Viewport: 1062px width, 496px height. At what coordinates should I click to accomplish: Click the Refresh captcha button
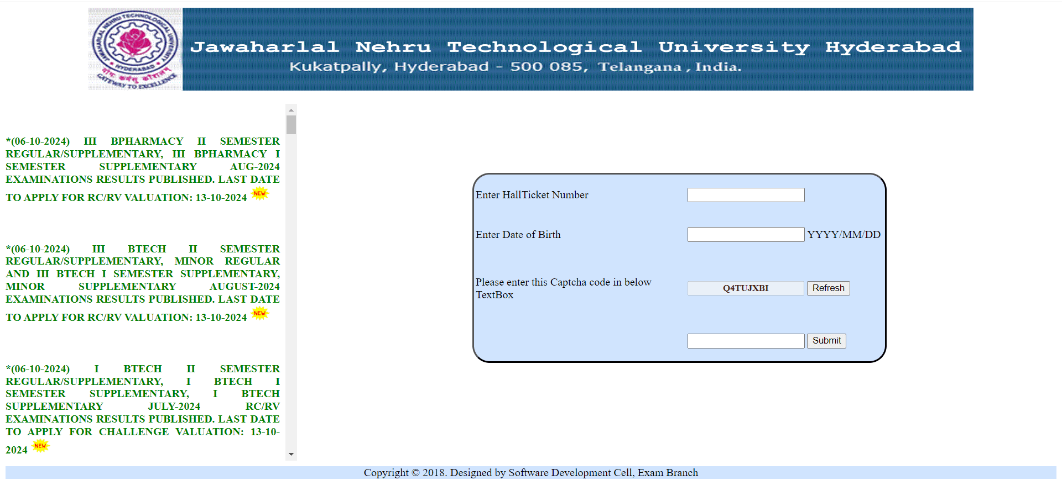(x=828, y=288)
